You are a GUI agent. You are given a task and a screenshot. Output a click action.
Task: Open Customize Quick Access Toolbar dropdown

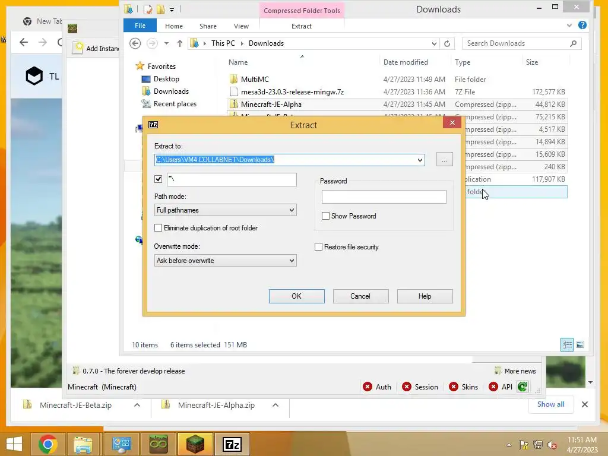click(x=172, y=9)
